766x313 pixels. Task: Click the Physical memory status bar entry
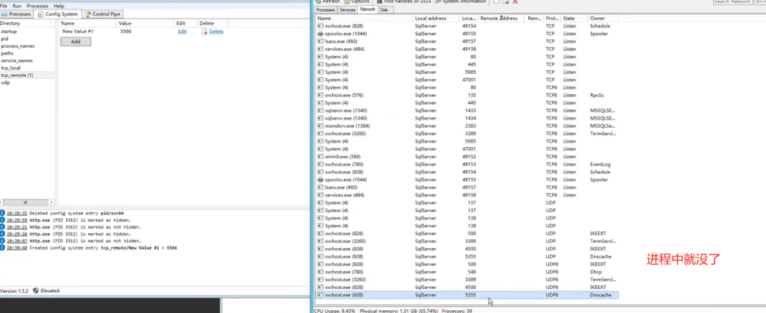pos(399,310)
